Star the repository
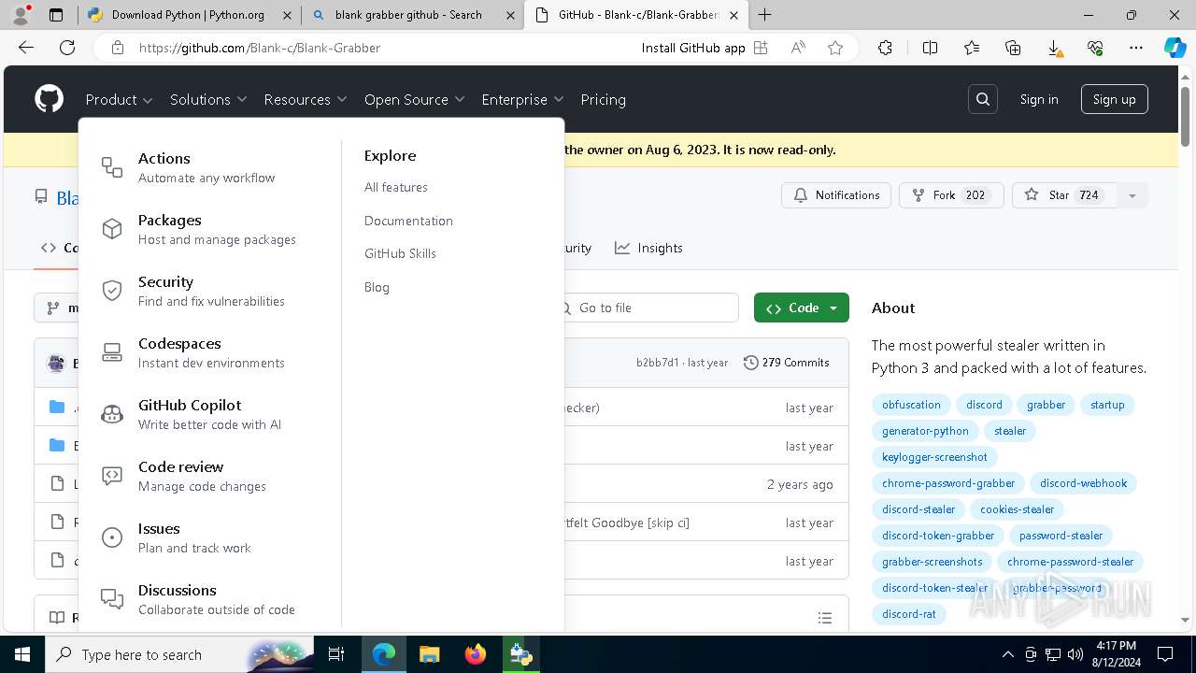Viewport: 1196px width, 673px height. point(1065,195)
